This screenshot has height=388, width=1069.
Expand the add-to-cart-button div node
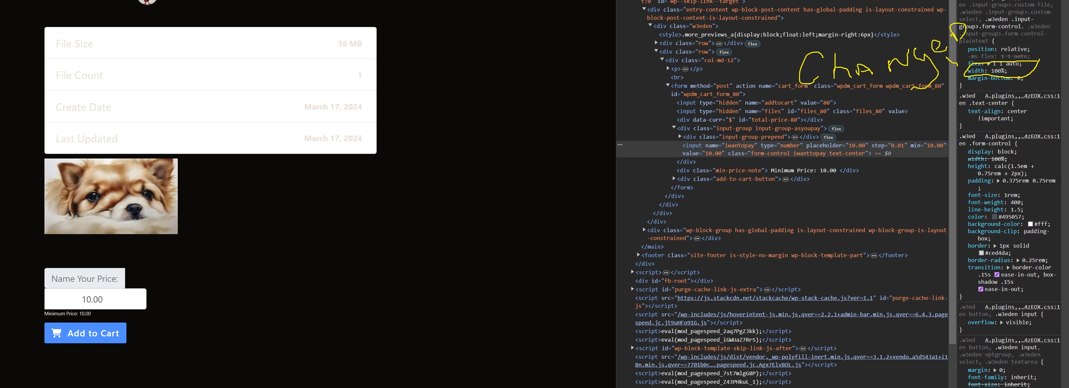point(674,178)
